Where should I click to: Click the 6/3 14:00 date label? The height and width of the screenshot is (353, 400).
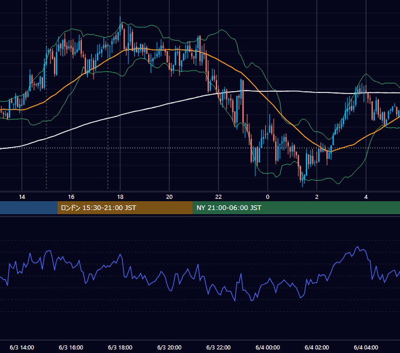[x=22, y=347]
